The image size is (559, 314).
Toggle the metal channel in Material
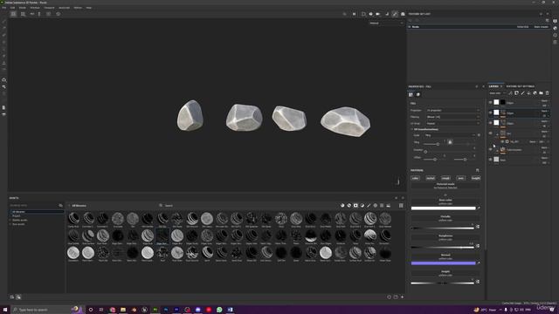[x=431, y=178]
